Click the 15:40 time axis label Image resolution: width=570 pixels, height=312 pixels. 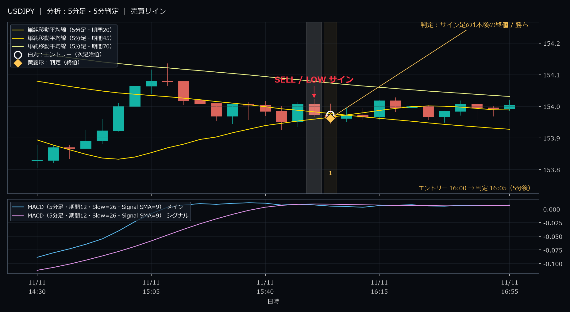265,287
